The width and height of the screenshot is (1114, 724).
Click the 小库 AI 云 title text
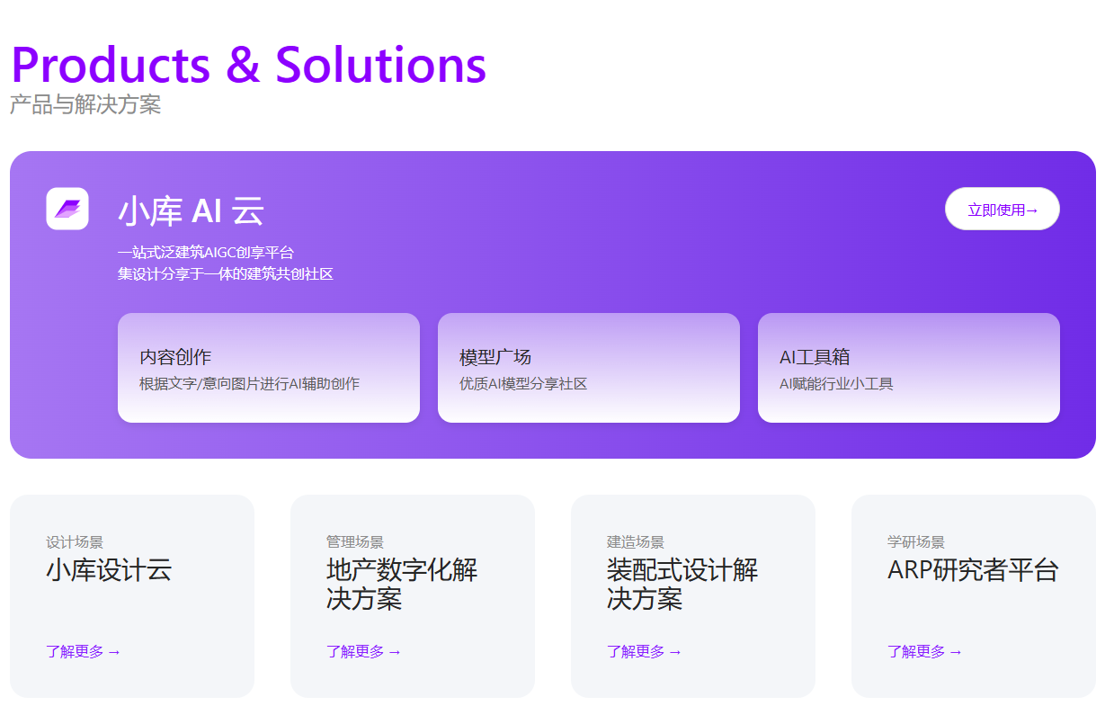coord(191,212)
